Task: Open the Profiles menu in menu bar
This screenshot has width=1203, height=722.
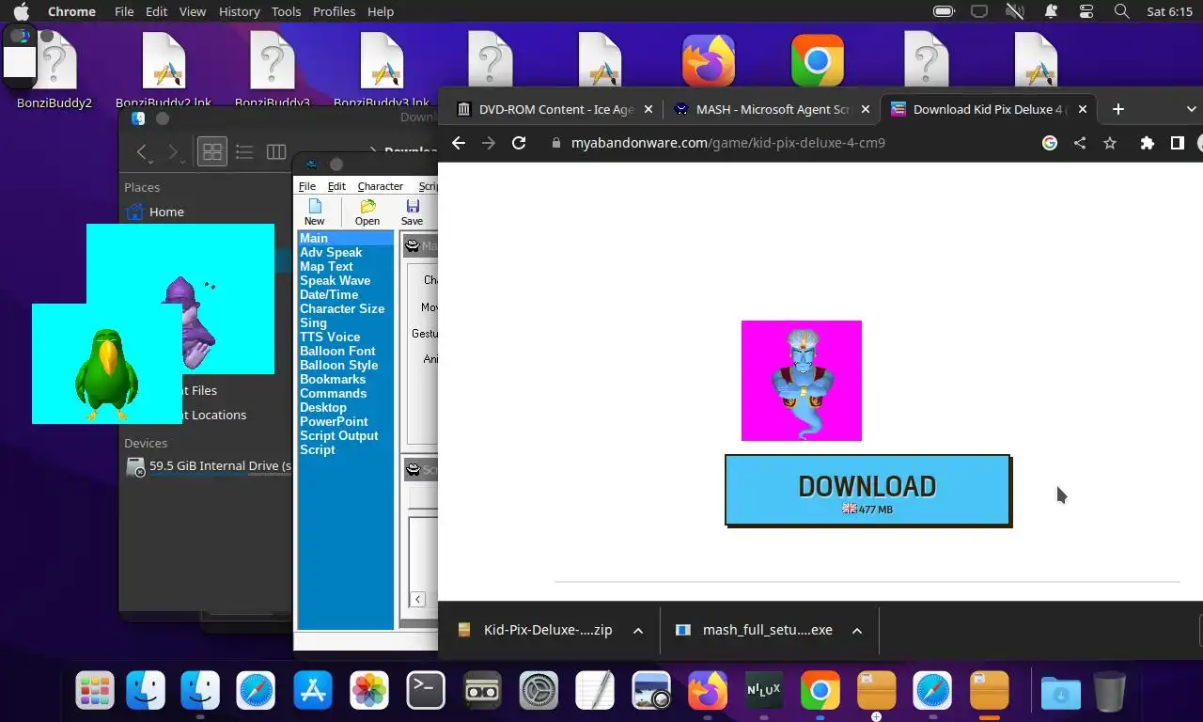Action: 334,11
